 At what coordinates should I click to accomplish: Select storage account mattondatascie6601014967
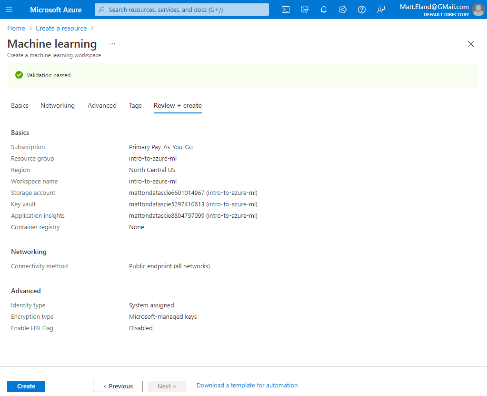tap(193, 193)
